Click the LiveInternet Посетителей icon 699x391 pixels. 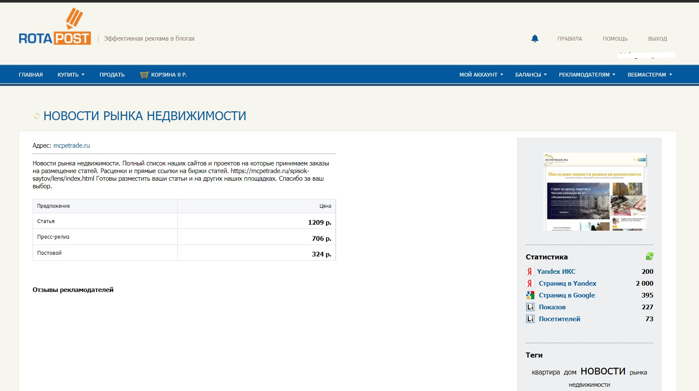point(530,319)
